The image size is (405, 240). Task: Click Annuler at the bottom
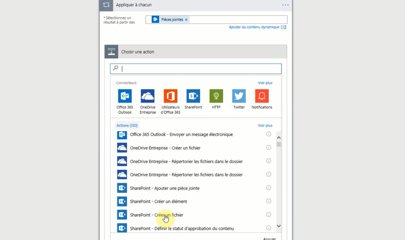[269, 238]
